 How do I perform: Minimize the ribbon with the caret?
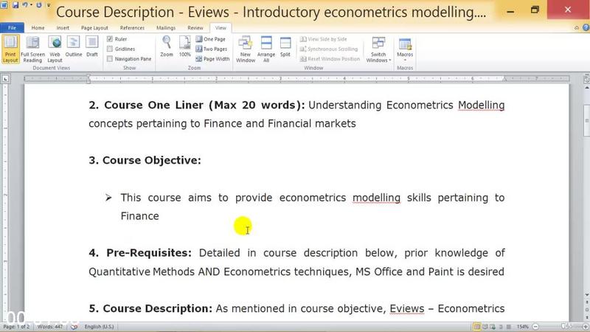[577, 27]
